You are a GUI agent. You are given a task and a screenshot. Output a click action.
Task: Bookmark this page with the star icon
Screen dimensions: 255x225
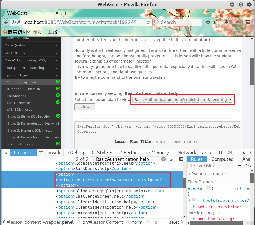pos(208,22)
